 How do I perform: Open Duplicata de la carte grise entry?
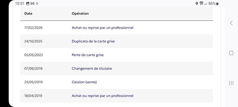click(93, 41)
